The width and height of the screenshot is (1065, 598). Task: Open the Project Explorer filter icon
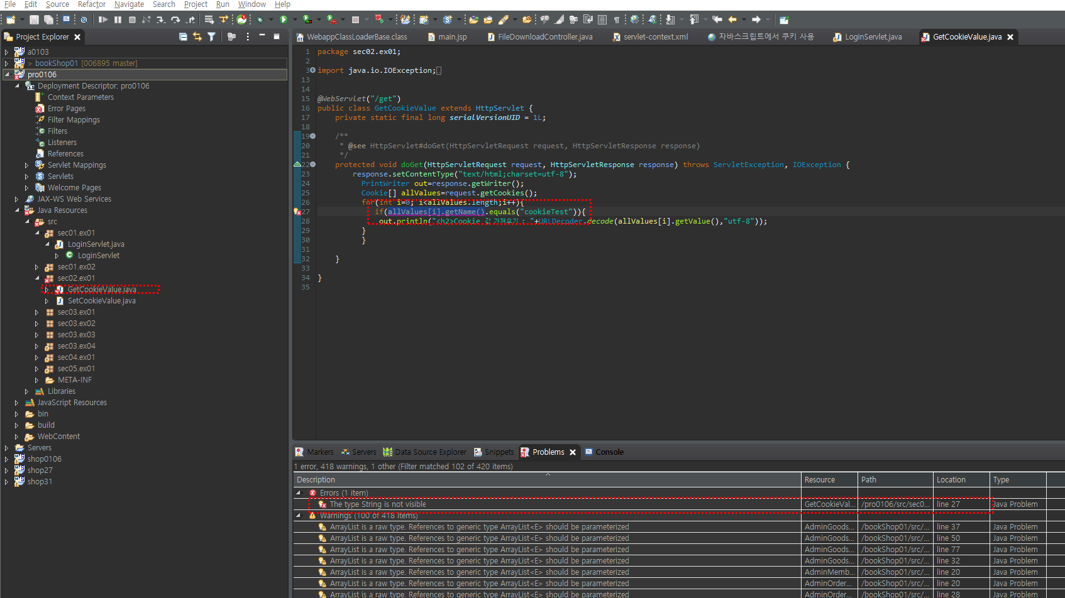click(211, 36)
